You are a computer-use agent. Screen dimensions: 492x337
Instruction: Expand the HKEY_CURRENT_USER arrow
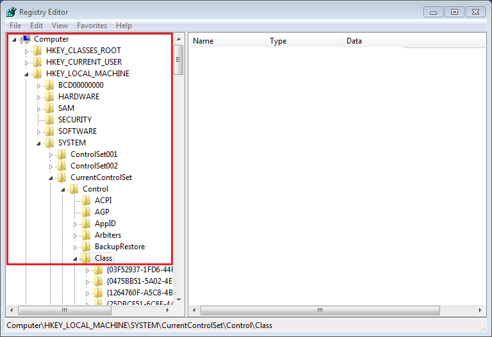pyautogui.click(x=26, y=63)
